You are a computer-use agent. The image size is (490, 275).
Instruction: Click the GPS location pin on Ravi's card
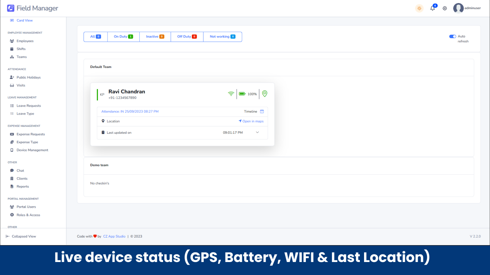tap(265, 94)
